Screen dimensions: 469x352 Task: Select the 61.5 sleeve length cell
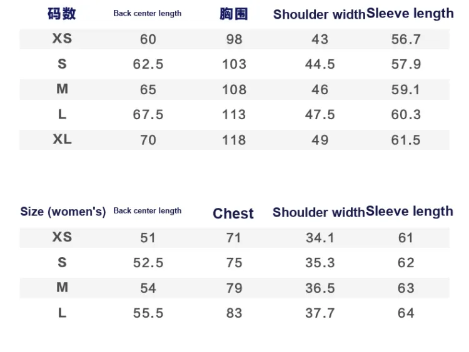[x=406, y=140]
